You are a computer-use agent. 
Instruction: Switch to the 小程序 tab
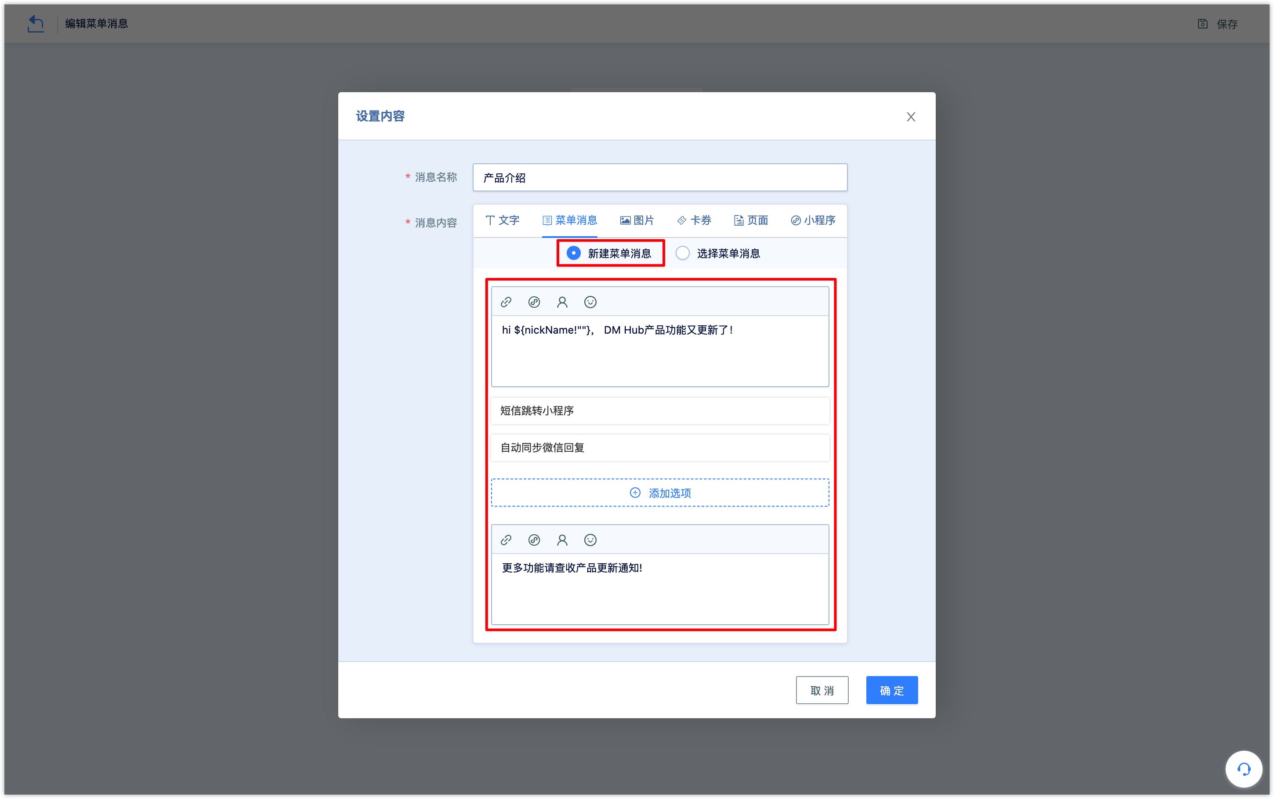tap(813, 220)
